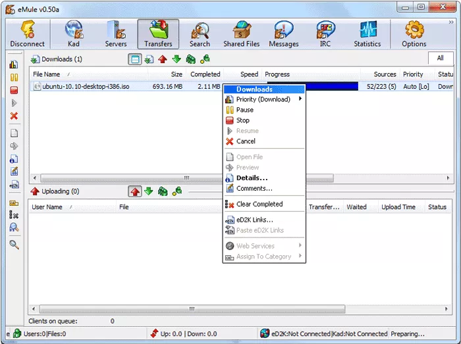Viewport: 461px width, 344px height.
Task: Click the red up-arrow uploads icon in Downloads bar
Action: (x=163, y=59)
